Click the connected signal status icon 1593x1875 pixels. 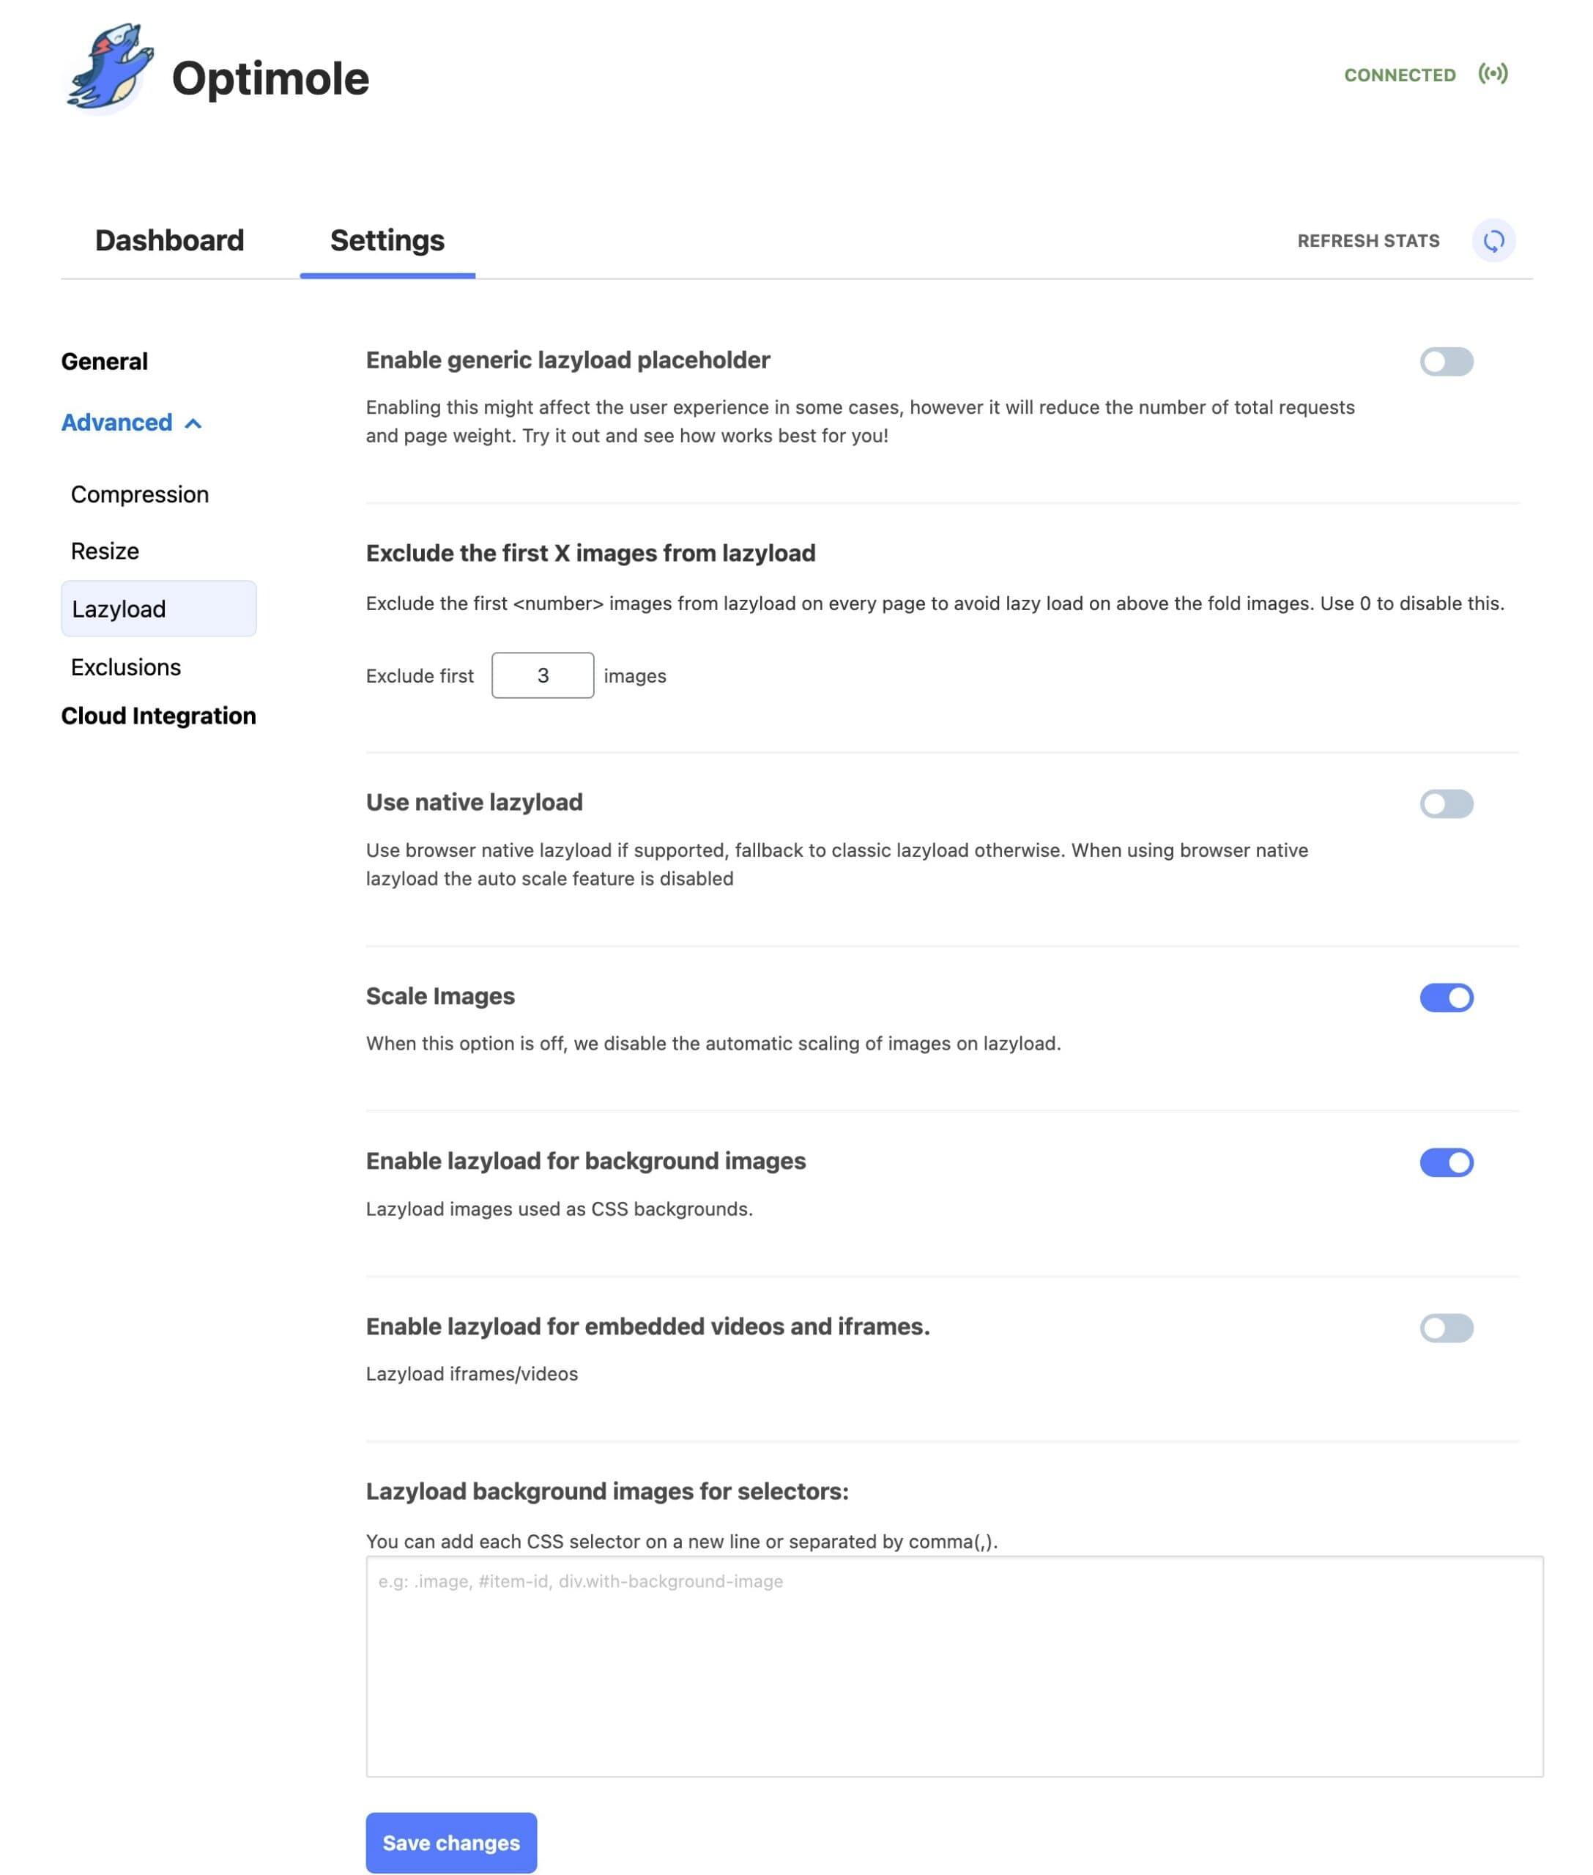(x=1492, y=74)
